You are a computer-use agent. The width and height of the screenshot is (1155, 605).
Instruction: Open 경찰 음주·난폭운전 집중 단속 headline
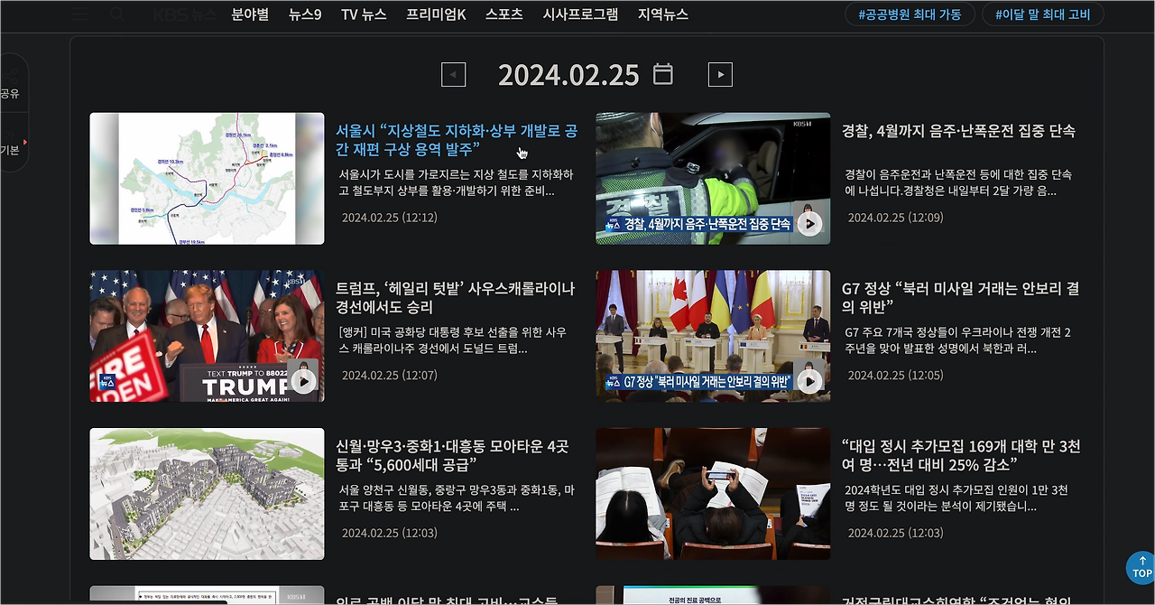958,131
